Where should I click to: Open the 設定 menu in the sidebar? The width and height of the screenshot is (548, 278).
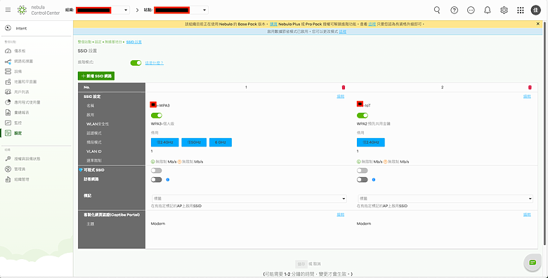tap(18, 133)
